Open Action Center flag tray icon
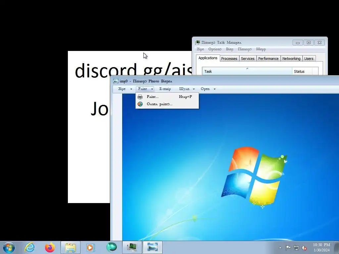This screenshot has width=339, height=254. coord(288,248)
